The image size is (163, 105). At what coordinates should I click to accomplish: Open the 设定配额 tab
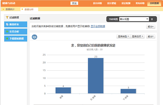tap(126, 3)
